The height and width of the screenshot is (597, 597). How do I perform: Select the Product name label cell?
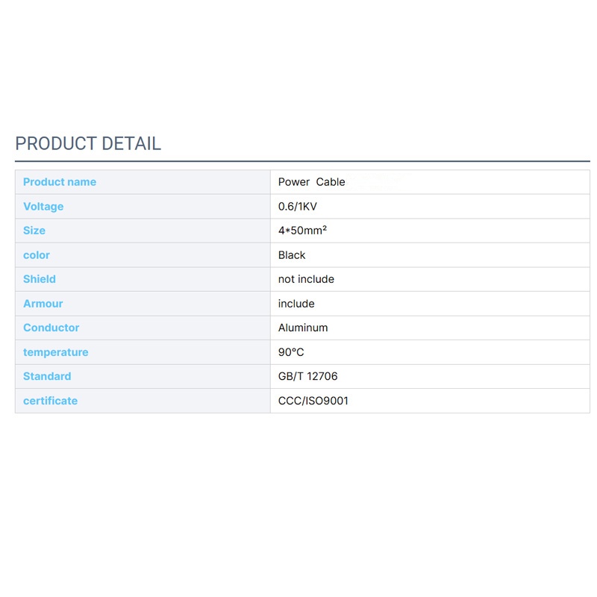click(60, 182)
